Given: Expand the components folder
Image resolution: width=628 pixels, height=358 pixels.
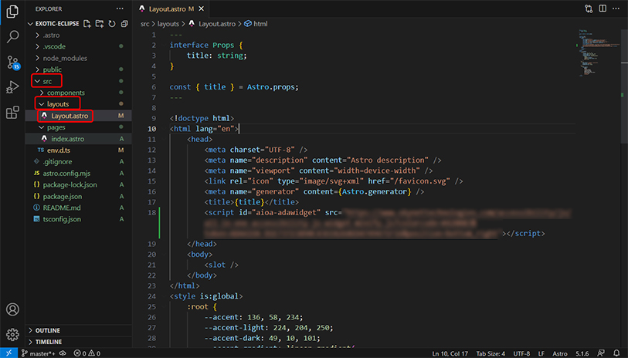Looking at the screenshot, I should coord(66,93).
